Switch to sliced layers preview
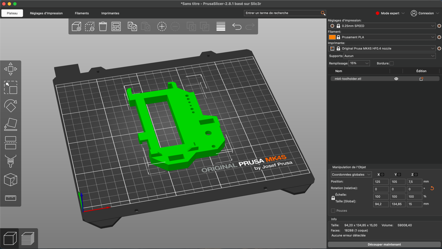Screen dimensions: 442x249 28,238
